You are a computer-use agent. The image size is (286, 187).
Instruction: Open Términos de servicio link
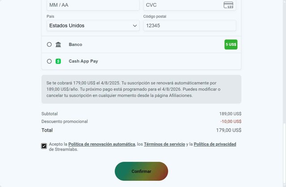click(164, 144)
